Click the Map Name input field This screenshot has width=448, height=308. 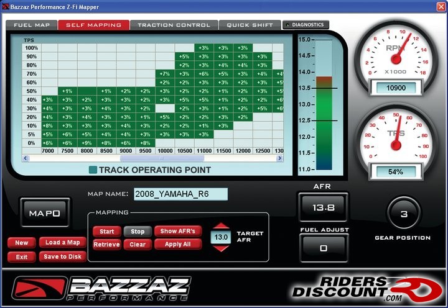[x=180, y=194]
